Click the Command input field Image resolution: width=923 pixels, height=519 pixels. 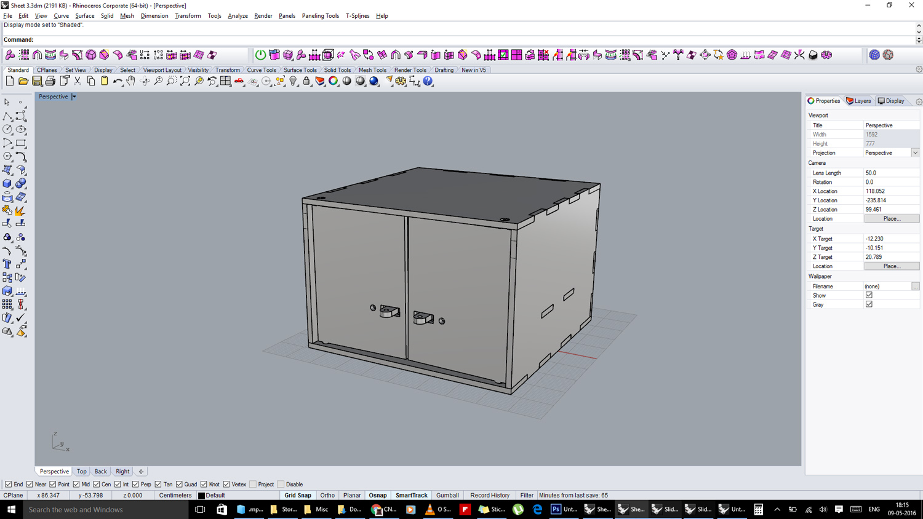474,40
